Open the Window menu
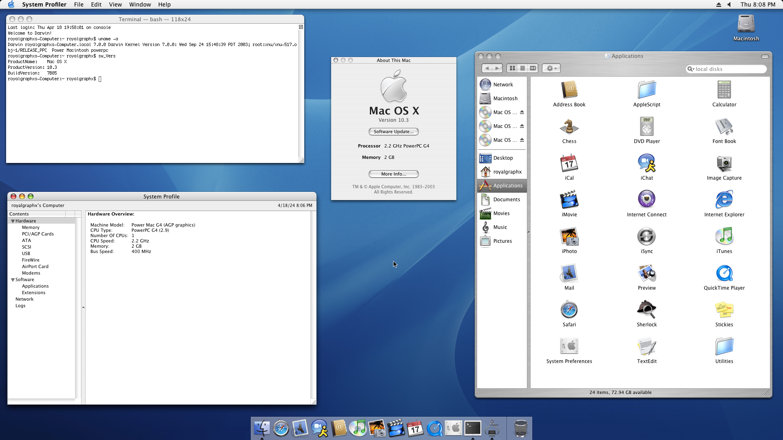The width and height of the screenshot is (783, 440). 140,4
